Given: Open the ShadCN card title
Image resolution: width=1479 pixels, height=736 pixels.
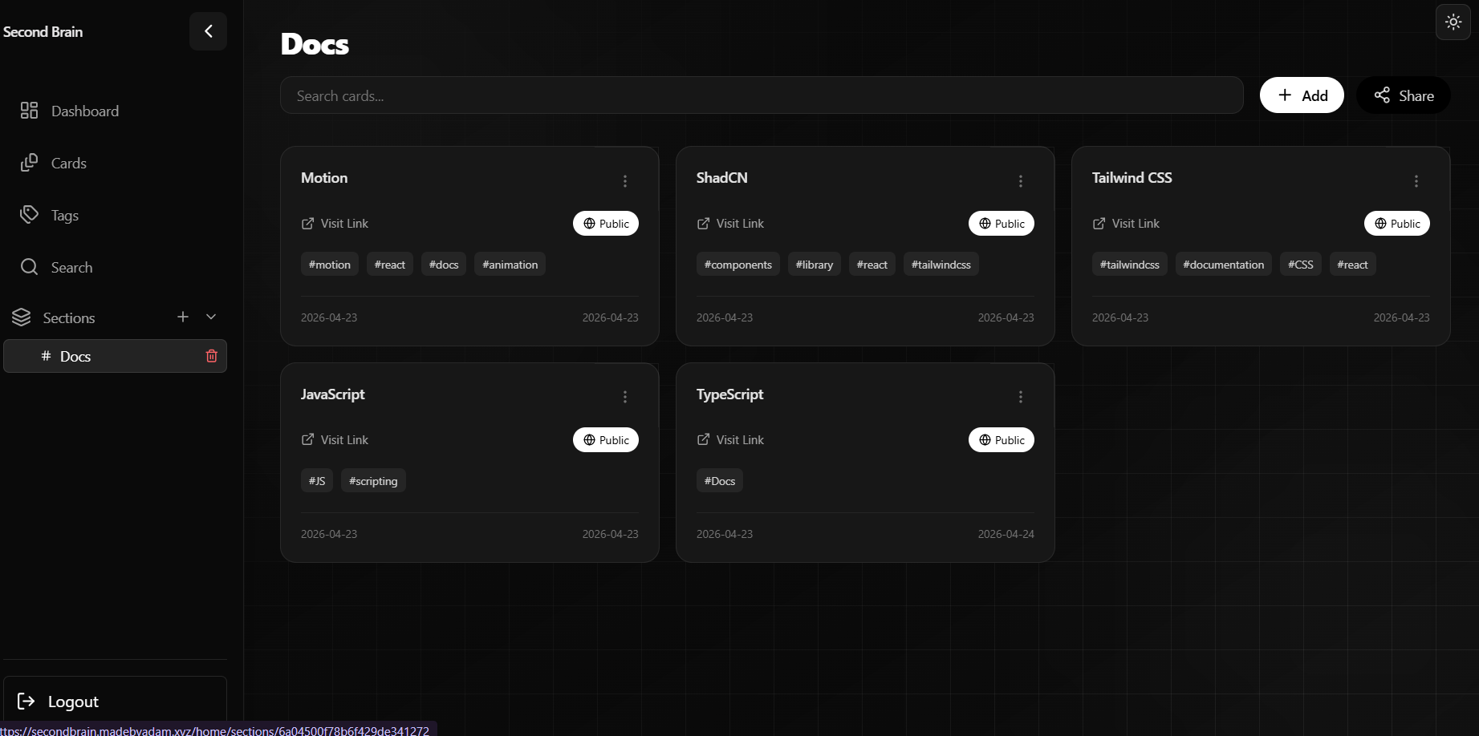Looking at the screenshot, I should 722,178.
